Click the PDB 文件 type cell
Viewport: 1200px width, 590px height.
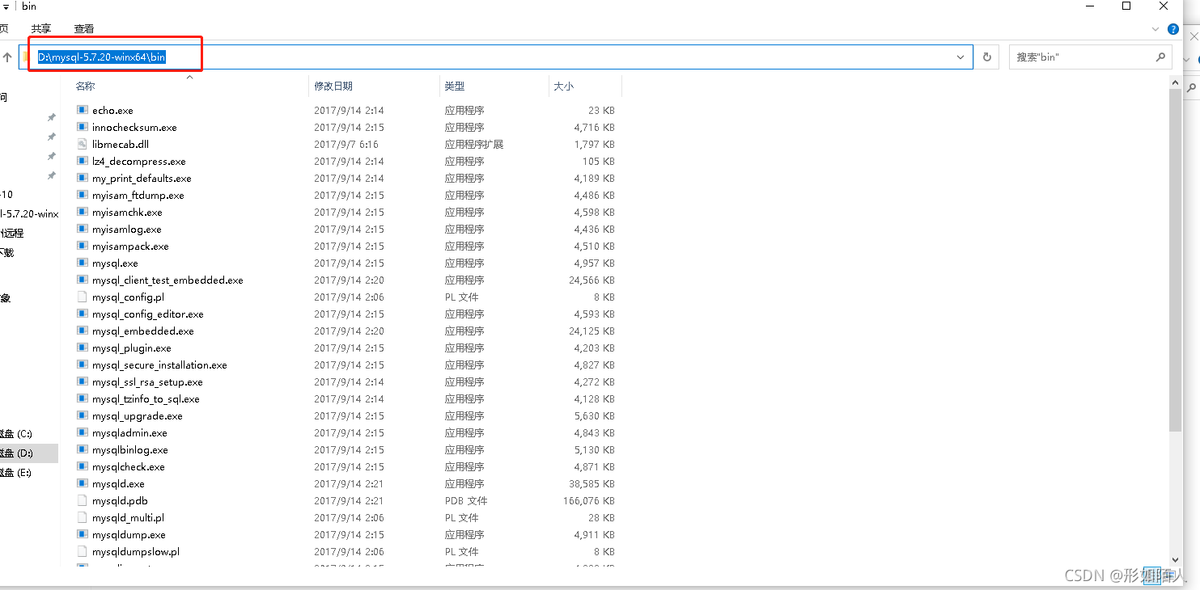point(465,500)
